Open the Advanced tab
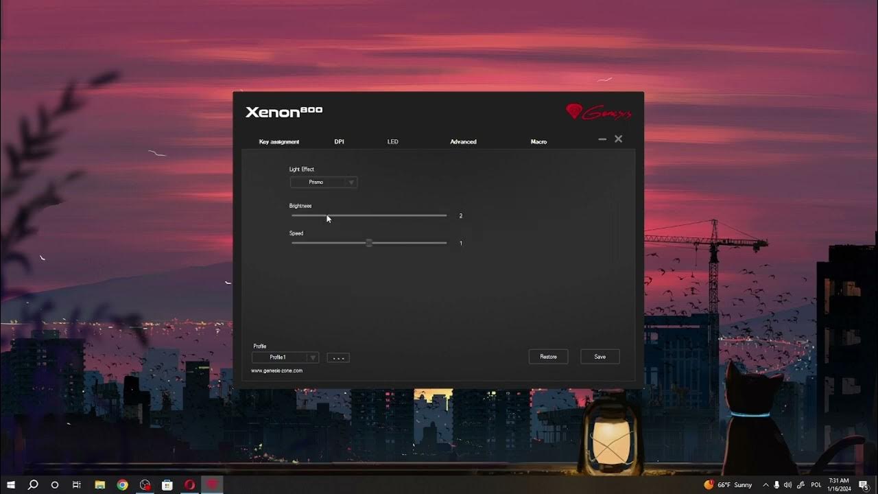This screenshot has height=494, width=878. coord(463,142)
